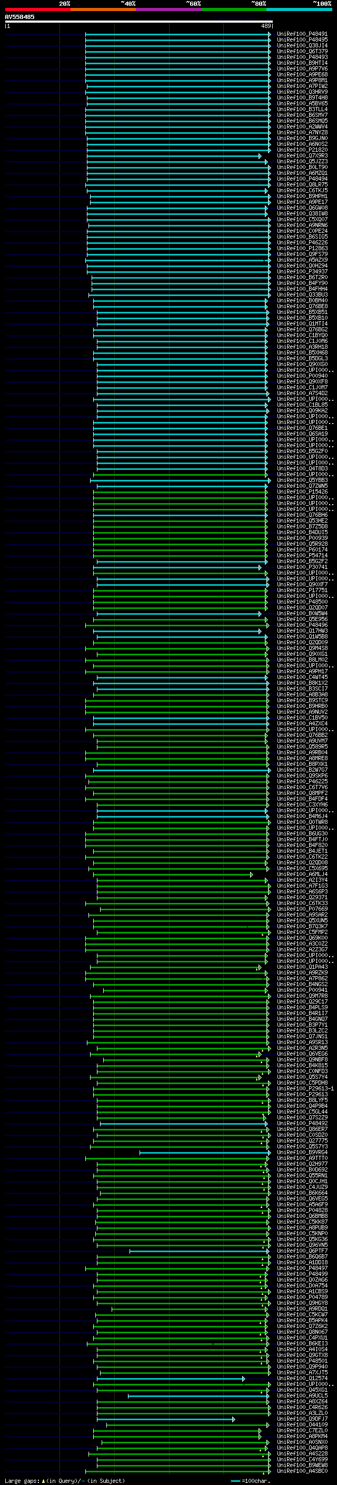Click the Large gaps legend text
Image resolution: width=337 pixels, height=1485 pixels.
coord(65,1480)
